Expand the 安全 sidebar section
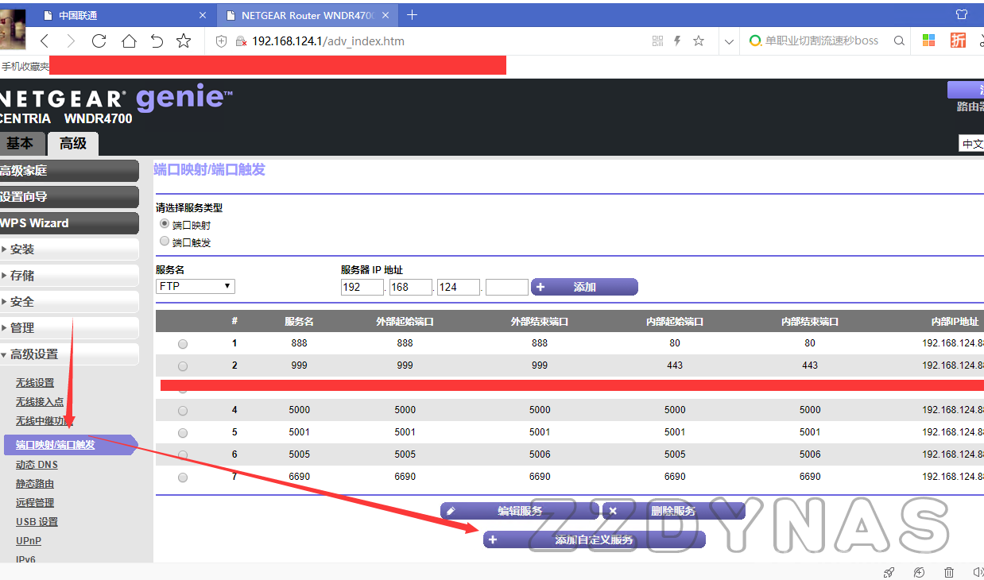 [69, 302]
